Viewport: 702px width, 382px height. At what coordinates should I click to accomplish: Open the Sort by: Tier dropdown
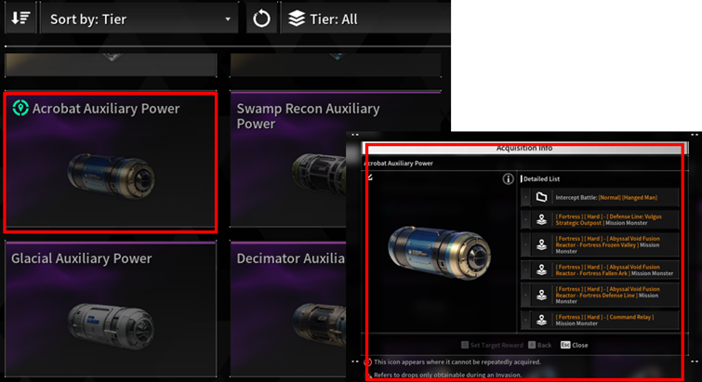point(139,19)
